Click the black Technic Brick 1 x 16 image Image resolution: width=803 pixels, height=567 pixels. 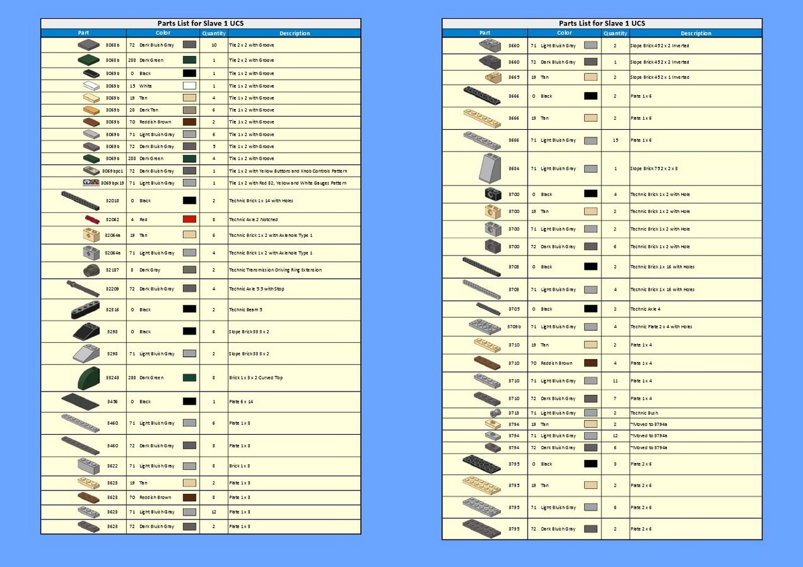482,267
